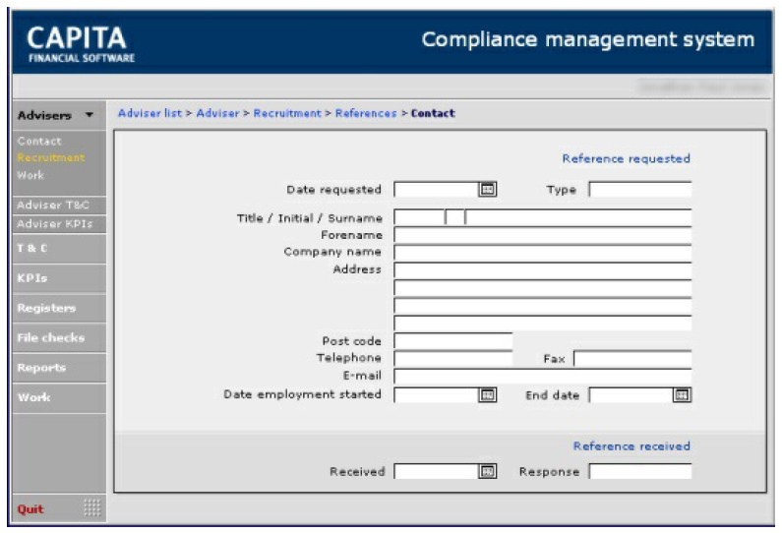Click the Type field
The image size is (782, 533).
[x=640, y=190]
